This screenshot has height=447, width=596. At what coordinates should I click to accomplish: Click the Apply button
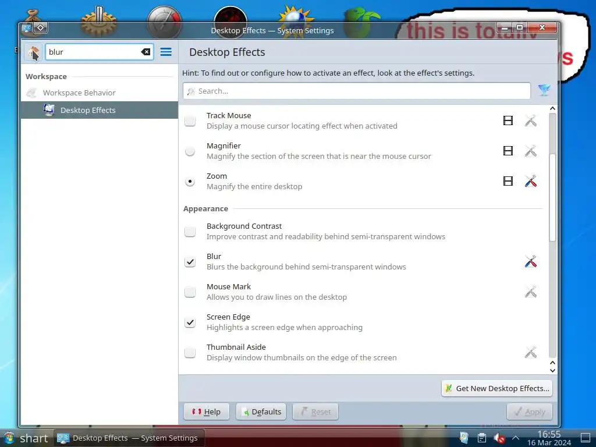[x=530, y=411]
